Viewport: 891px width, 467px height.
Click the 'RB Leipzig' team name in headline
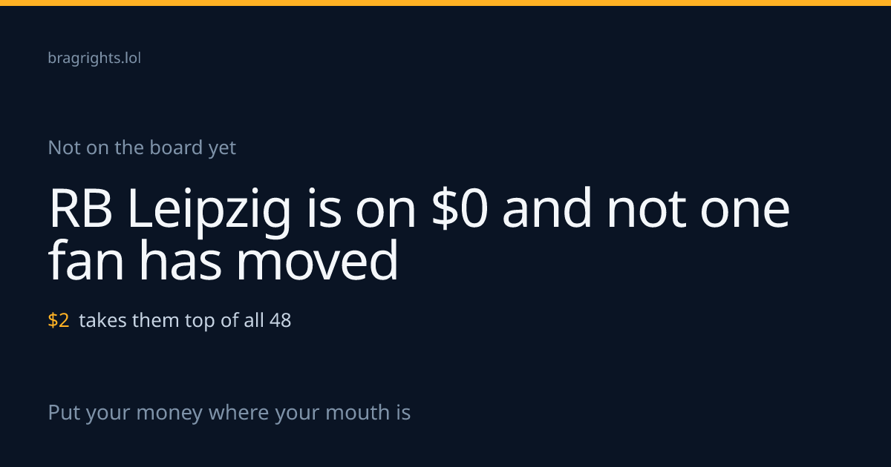[x=169, y=211]
